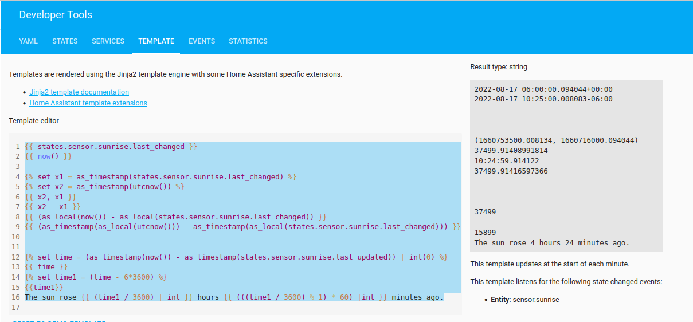The width and height of the screenshot is (693, 322).
Task: Select the Template tab
Action: click(x=156, y=41)
